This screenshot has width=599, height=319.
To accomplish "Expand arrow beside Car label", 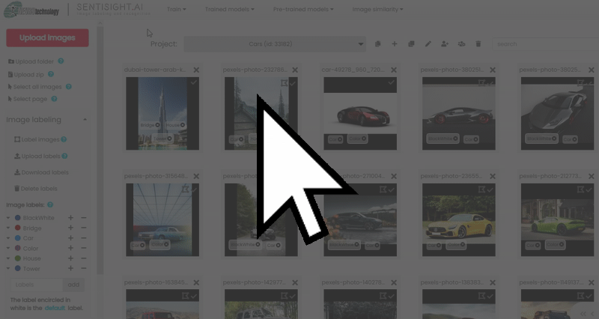I will (x=8, y=238).
